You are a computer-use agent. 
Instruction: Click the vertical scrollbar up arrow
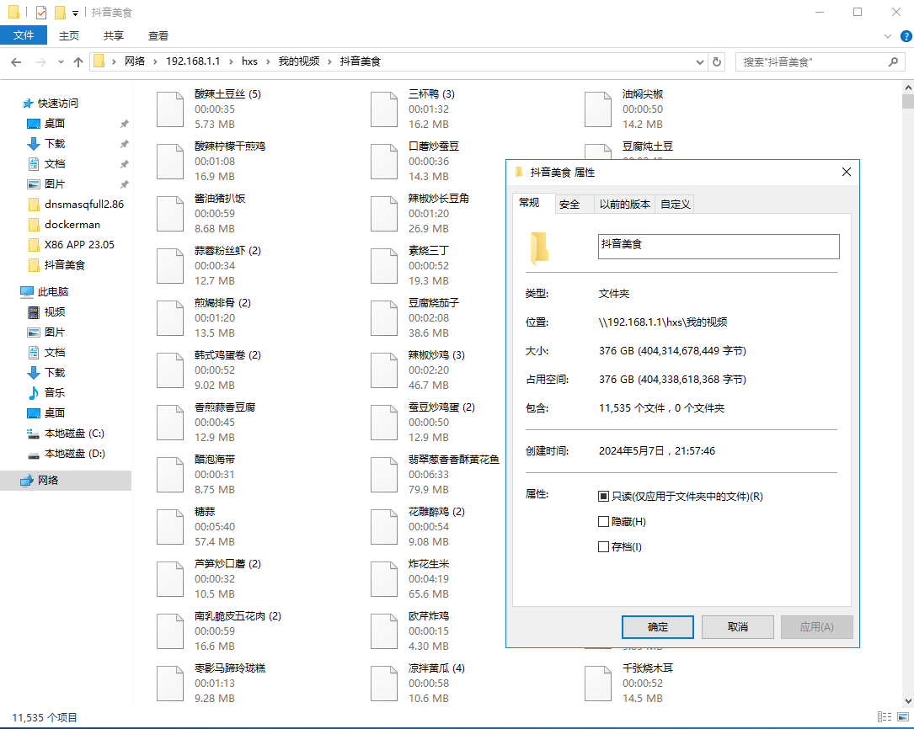point(907,88)
